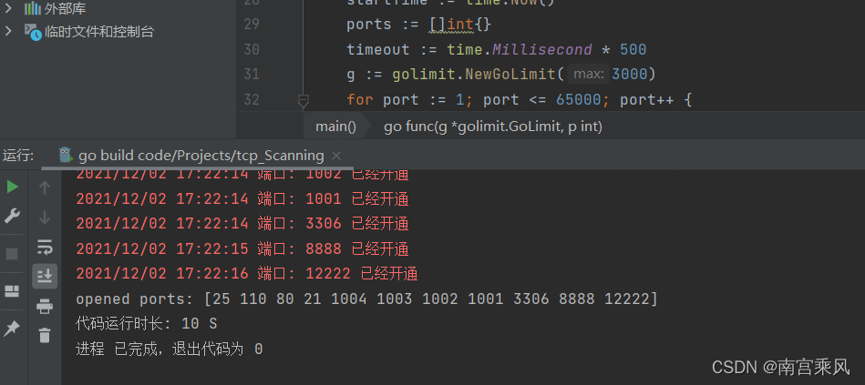Toggle soft-wrap in console output
The width and height of the screenshot is (865, 385).
point(45,248)
